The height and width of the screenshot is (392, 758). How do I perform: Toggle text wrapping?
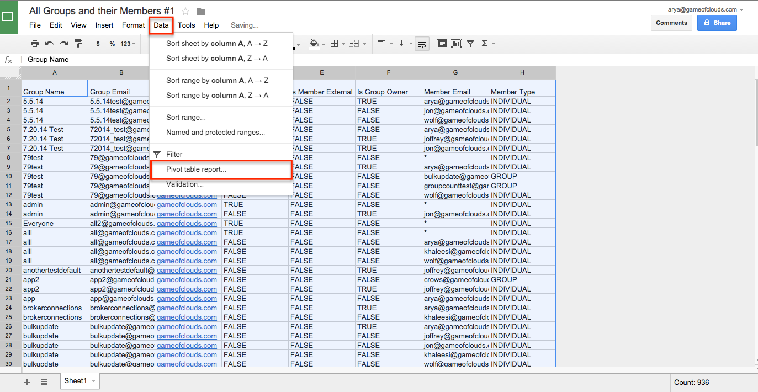tap(422, 44)
